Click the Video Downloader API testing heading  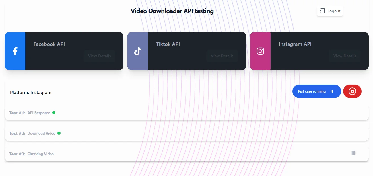pyautogui.click(x=172, y=11)
